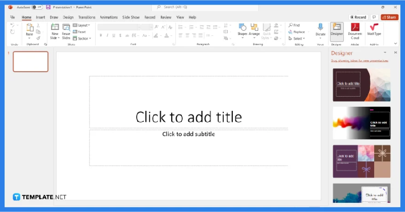Open the File menu
This screenshot has width=405, height=212.
[x=12, y=17]
